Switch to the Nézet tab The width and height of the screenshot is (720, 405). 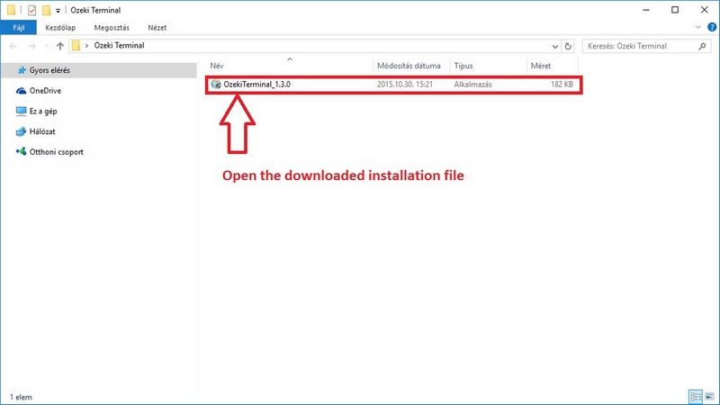coord(157,28)
